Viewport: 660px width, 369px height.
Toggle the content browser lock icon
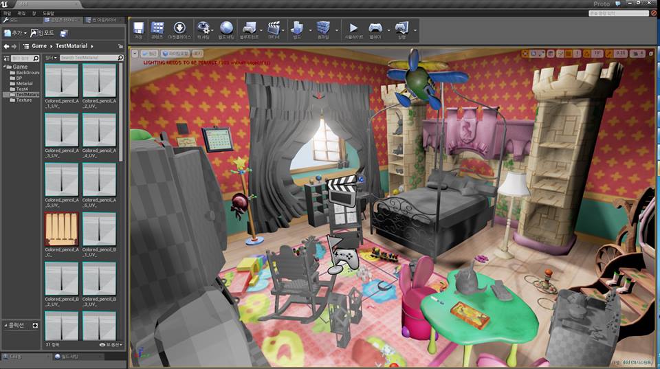pyautogui.click(x=121, y=46)
